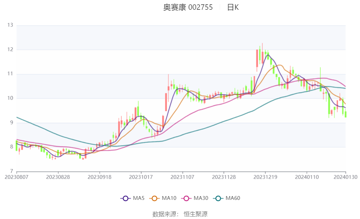The height and width of the screenshot is (219, 360).
Task: Click the 20231107 date axis label
Action: pyautogui.click(x=183, y=177)
